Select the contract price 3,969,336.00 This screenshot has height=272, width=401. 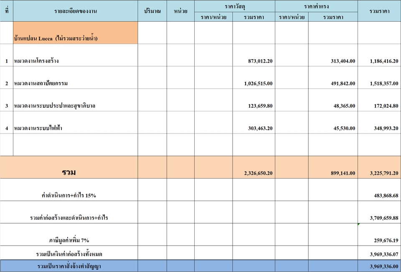(x=384, y=267)
